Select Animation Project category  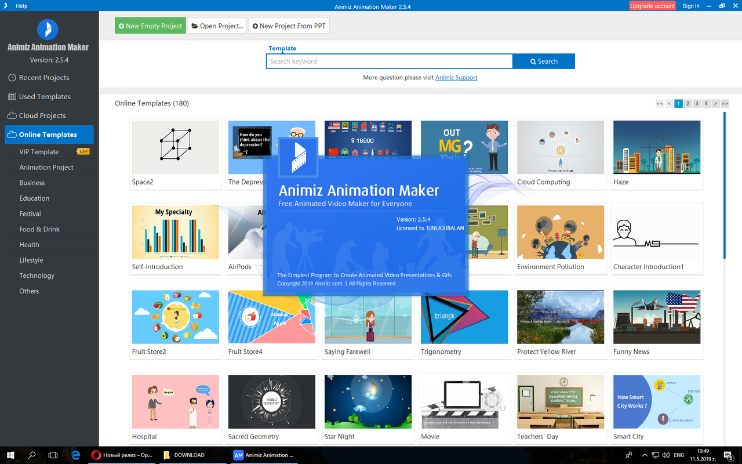(46, 168)
